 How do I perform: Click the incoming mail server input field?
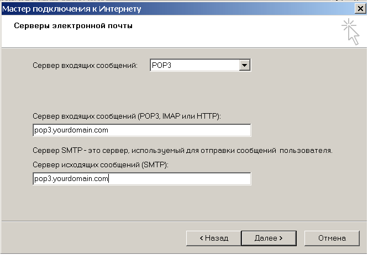click(x=141, y=130)
